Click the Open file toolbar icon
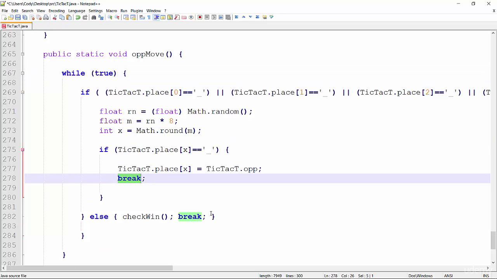This screenshot has height=279, width=497. [11, 17]
